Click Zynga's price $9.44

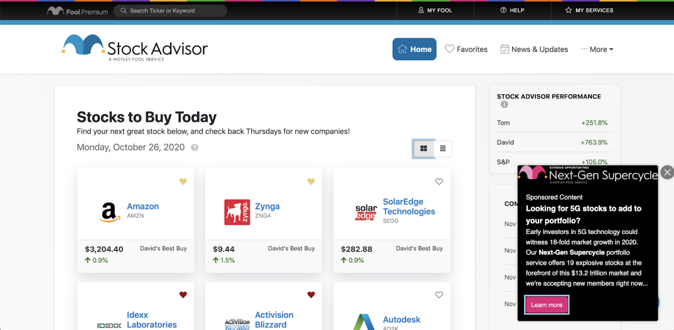(x=224, y=249)
